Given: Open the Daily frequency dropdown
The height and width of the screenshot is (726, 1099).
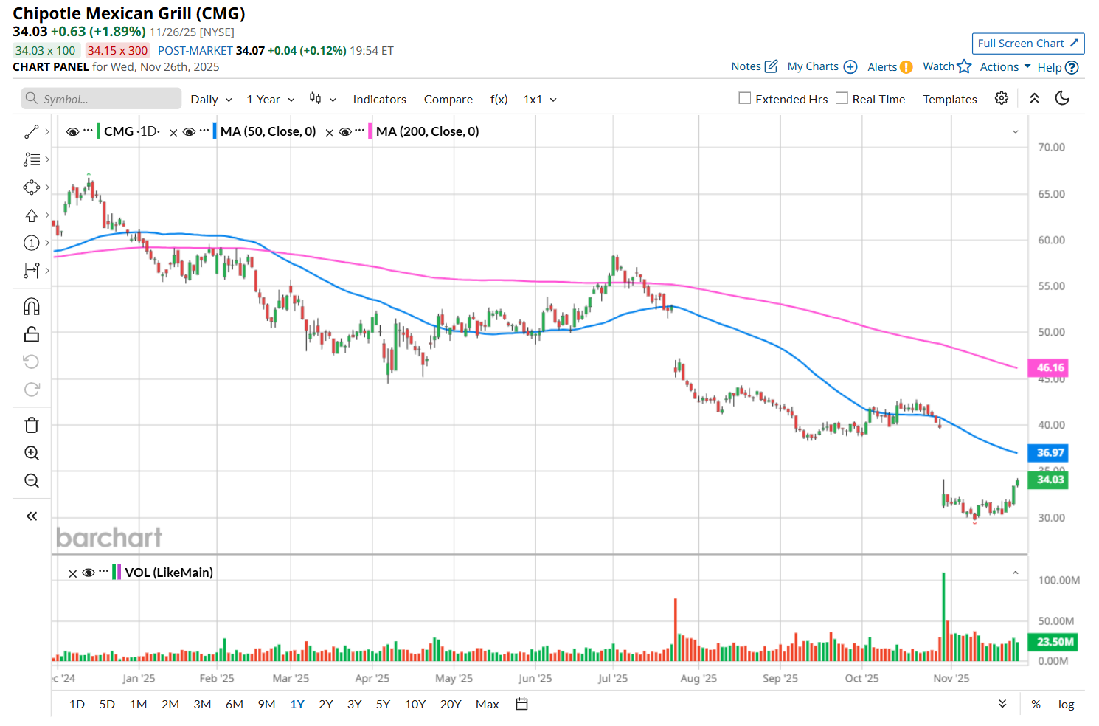Looking at the screenshot, I should tap(212, 99).
